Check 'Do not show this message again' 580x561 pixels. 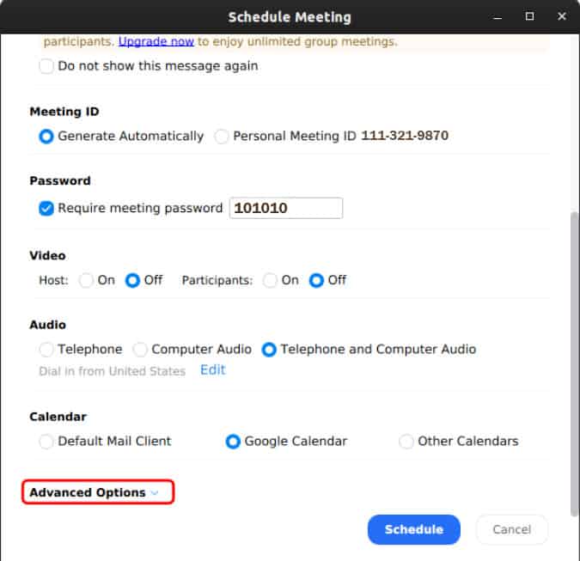tap(46, 66)
